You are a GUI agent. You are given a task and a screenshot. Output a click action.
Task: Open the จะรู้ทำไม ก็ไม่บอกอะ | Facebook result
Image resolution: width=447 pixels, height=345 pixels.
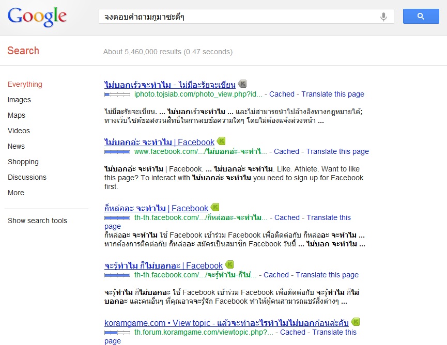[x=163, y=265]
